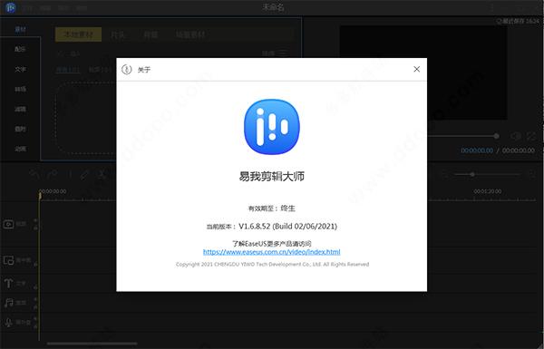544x349 pixels.
Task: Click the undo arrow in the timeline toolbar
Action: (x=34, y=174)
